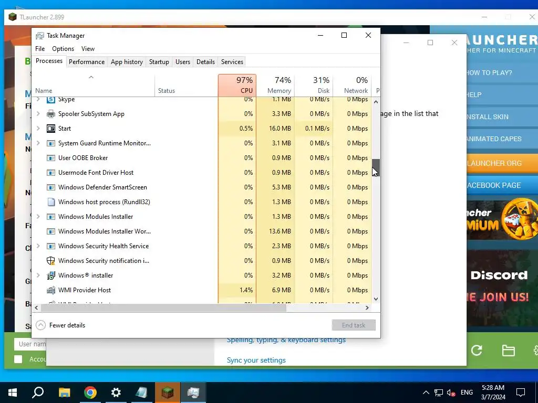Viewport: 538px width, 403px height.
Task: Open the TLauncher folder icon
Action: pos(508,351)
